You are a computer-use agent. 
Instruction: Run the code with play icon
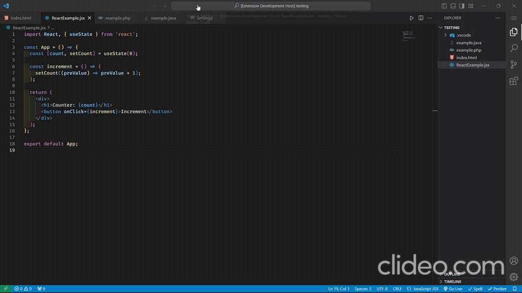coord(411,18)
